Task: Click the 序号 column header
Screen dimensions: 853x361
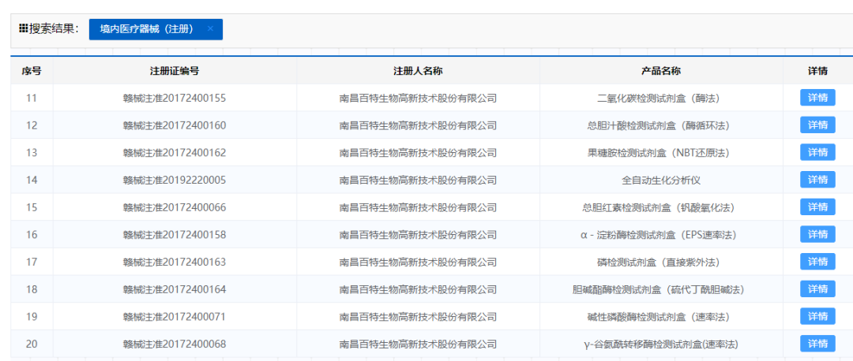Action: [32, 71]
